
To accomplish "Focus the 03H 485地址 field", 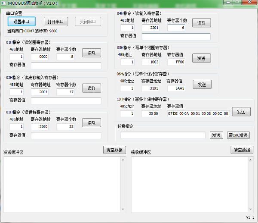I will point(17,126).
